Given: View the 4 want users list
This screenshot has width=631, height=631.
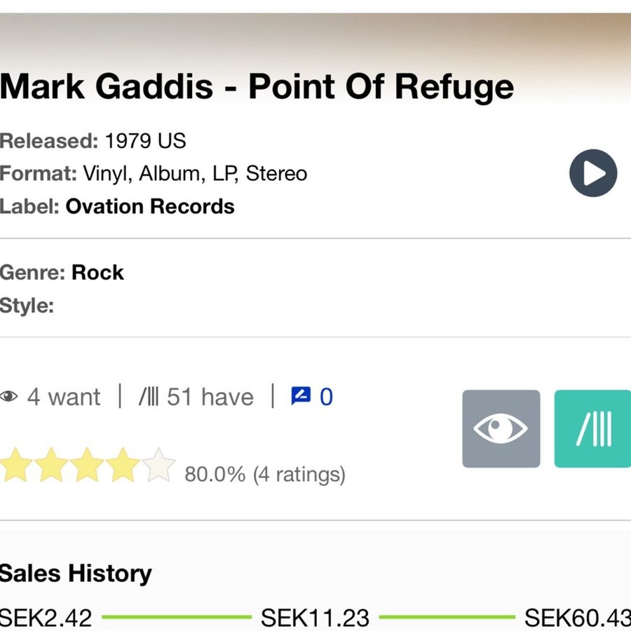Looking at the screenshot, I should click(64, 397).
